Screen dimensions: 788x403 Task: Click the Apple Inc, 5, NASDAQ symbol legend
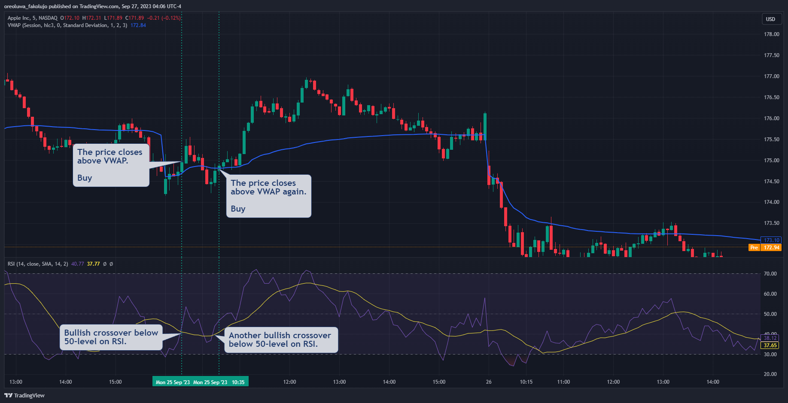coord(32,18)
